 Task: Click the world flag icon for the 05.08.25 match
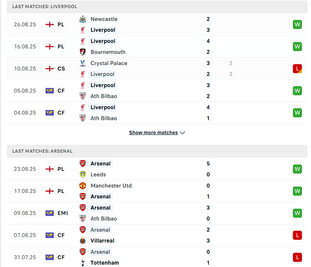coord(49,91)
